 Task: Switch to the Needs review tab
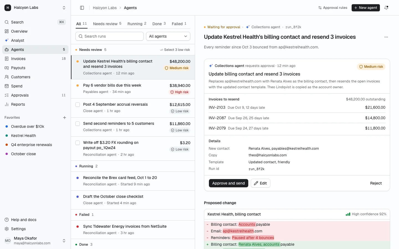(x=107, y=24)
